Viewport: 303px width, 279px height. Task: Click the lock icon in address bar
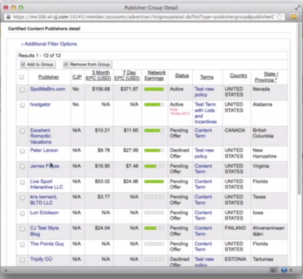click(x=8, y=17)
